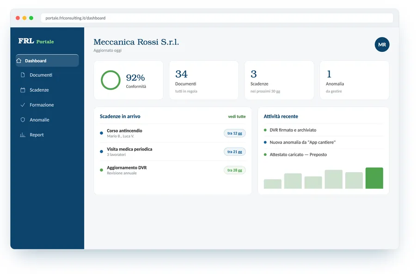Screen dimensions: 416x274
Task: Click the Documenti file icon
Action: (23, 75)
